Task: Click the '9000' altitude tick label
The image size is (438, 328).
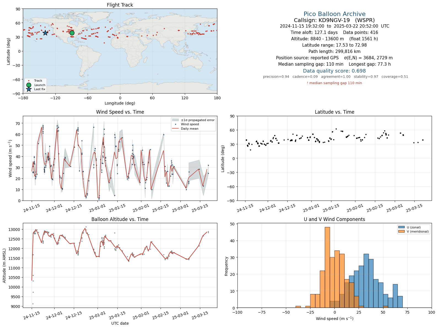Action: (16, 306)
